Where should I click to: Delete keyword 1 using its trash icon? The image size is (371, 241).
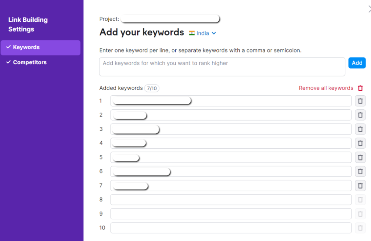pos(360,101)
